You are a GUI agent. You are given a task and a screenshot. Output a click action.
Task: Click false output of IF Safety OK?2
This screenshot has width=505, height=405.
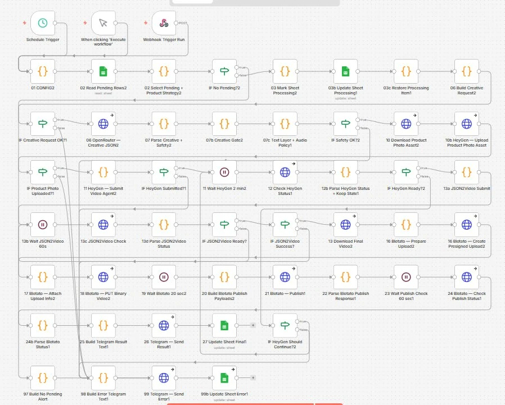point(358,128)
